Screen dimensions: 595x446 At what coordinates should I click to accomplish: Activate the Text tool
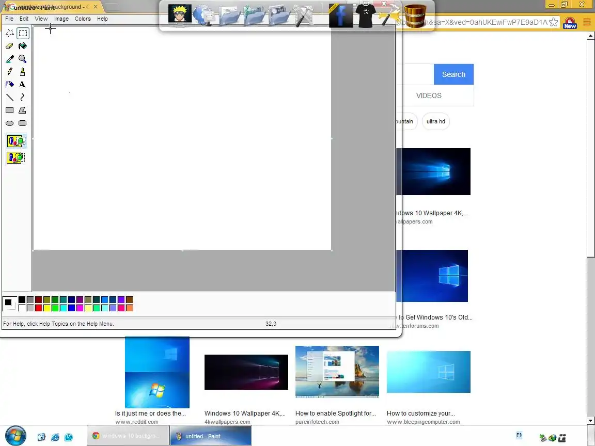click(23, 85)
